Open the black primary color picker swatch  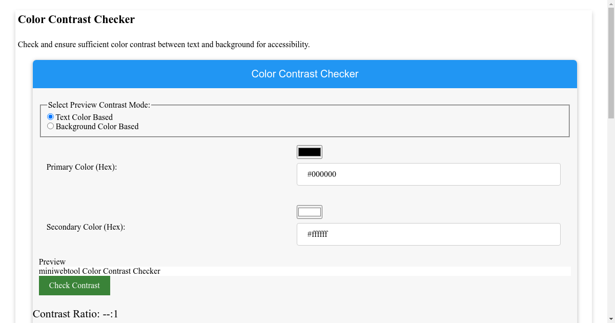click(x=309, y=152)
